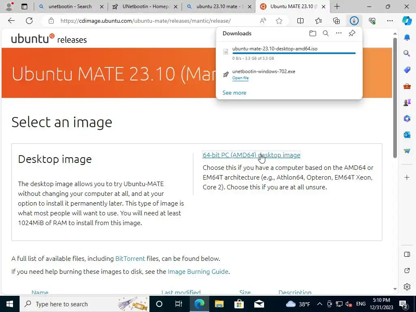Open Mail app from taskbar

click(259, 304)
